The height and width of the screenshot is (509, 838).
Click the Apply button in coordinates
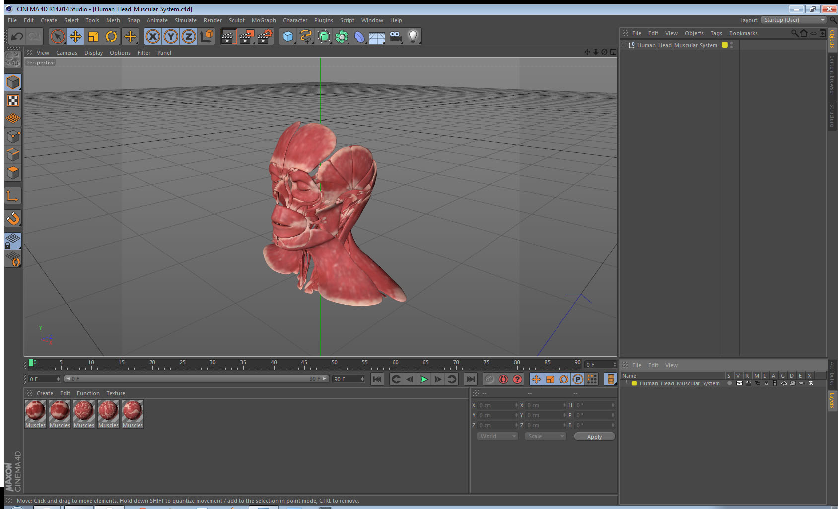[x=594, y=437]
